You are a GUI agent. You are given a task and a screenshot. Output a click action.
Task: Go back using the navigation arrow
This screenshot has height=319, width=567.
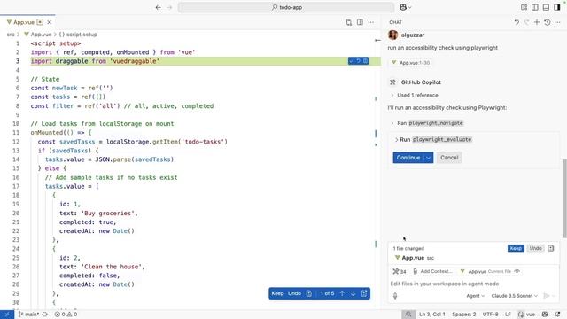(158, 7)
